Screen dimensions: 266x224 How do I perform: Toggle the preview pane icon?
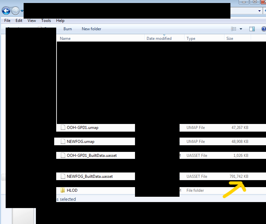pos(252,29)
